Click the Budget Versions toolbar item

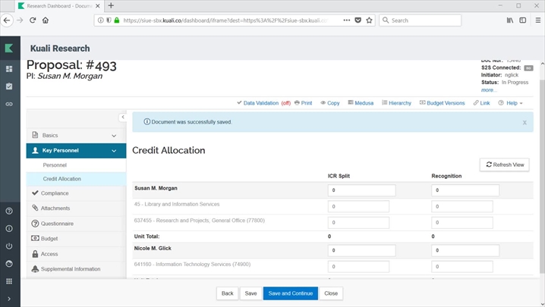[x=441, y=102]
